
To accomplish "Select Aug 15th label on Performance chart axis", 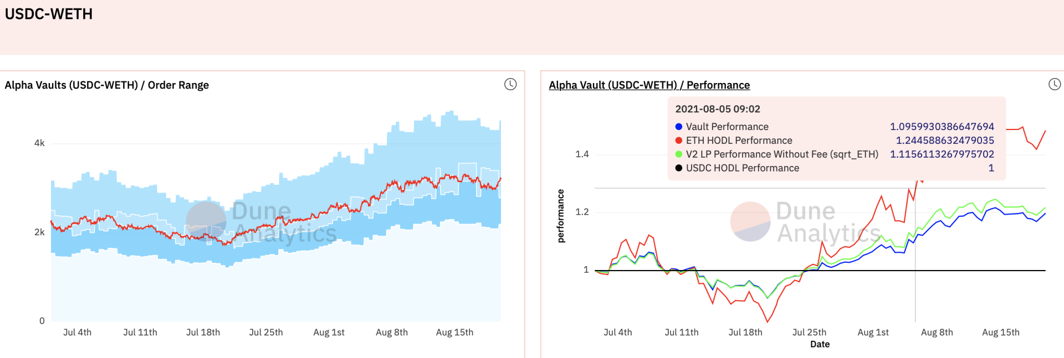I will [1000, 333].
